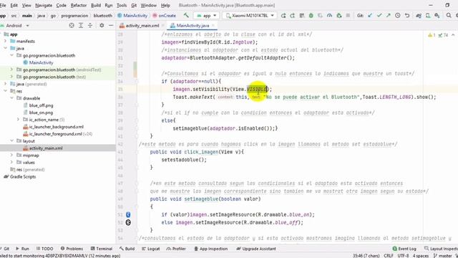Click the Git Rollback undo icon
Screen dimensions: 458x258
coord(407,16)
